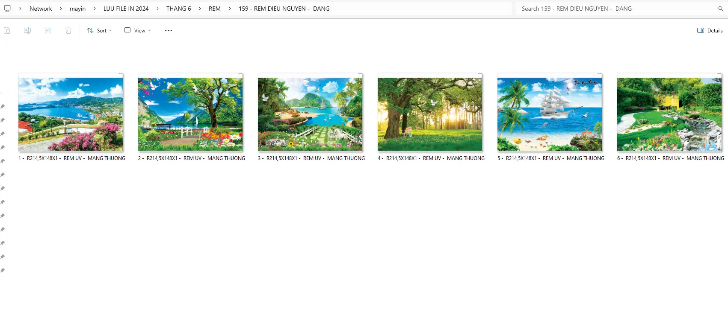
Task: Click the Paste icon in toolbar
Action: point(7,30)
